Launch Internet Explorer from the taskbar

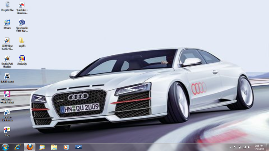18,147
